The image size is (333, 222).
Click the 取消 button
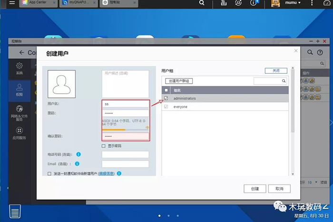(279, 189)
